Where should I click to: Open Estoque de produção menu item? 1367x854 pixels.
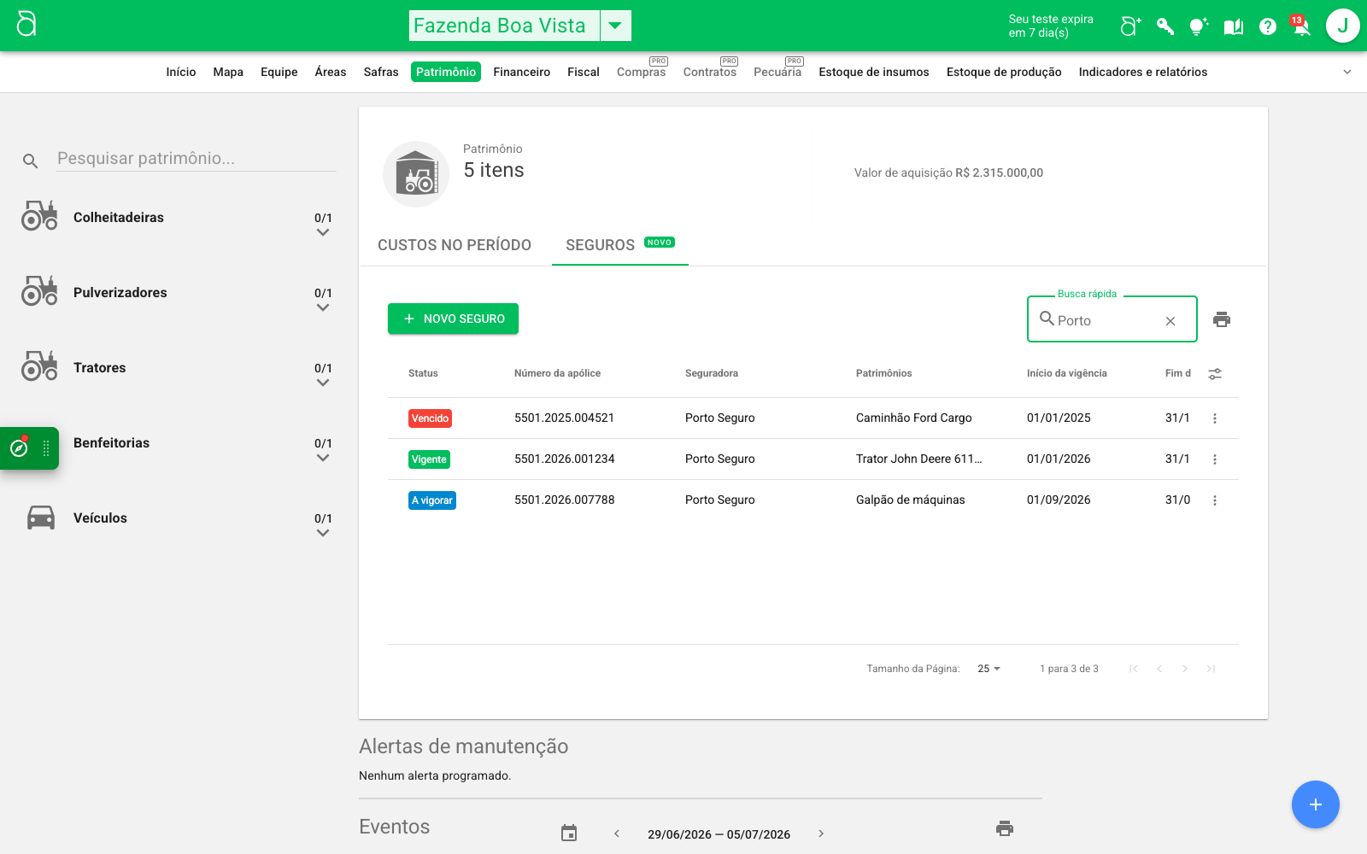(1004, 72)
